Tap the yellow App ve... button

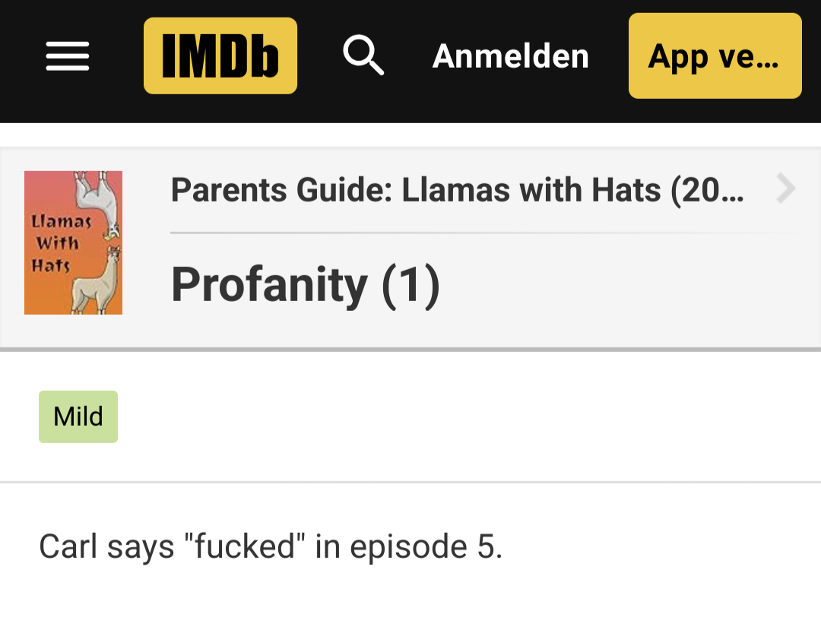(715, 55)
